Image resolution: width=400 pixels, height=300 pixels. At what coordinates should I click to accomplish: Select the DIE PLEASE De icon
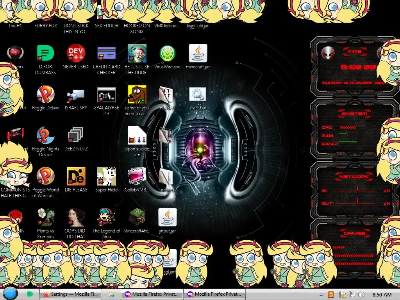(x=76, y=176)
